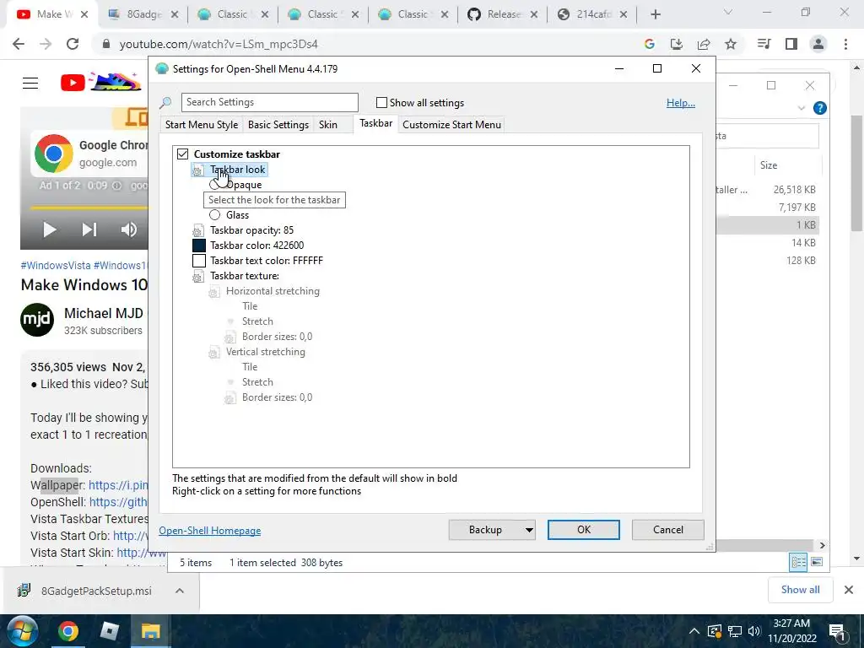Select the Opaque taskbar look radio

point(215,185)
